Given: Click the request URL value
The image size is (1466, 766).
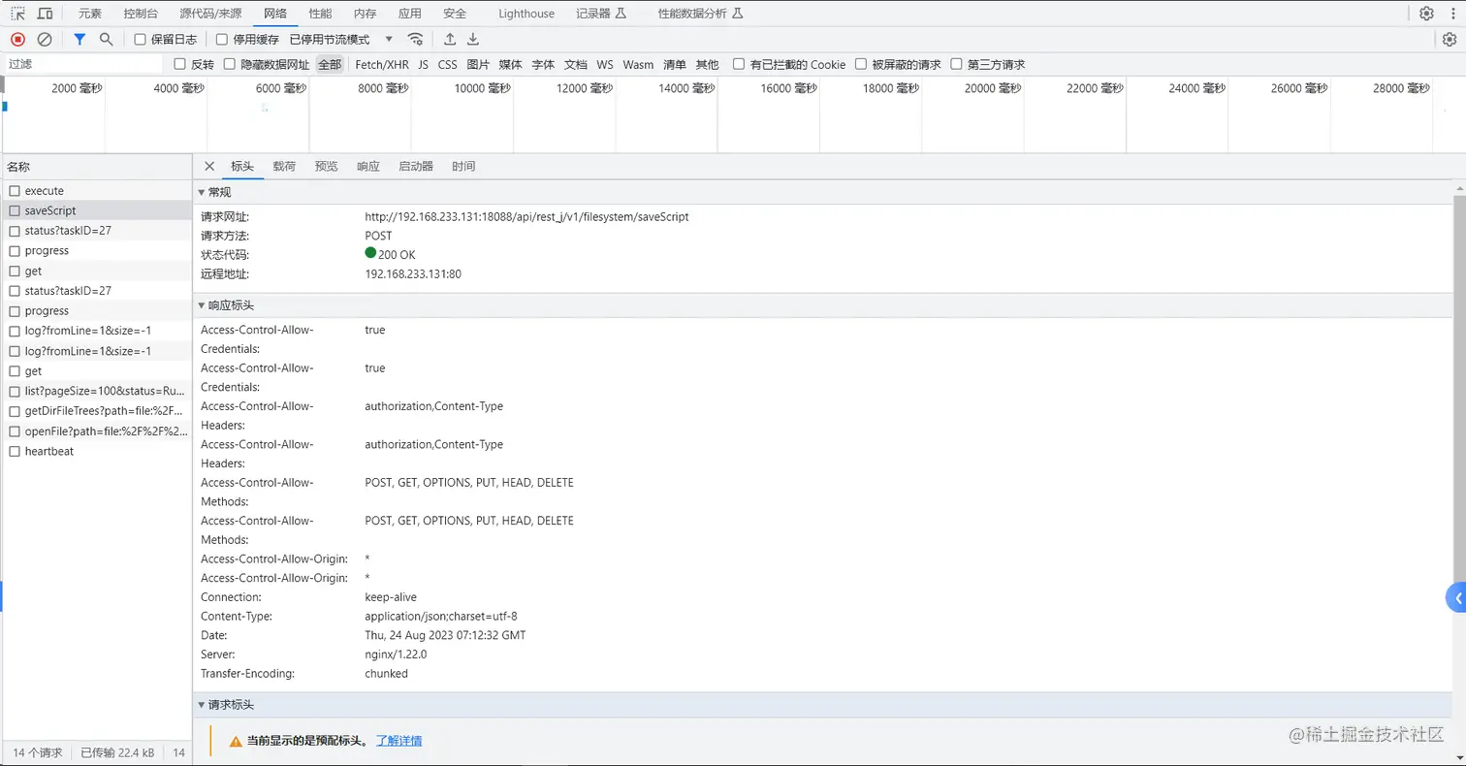Looking at the screenshot, I should pos(526,217).
